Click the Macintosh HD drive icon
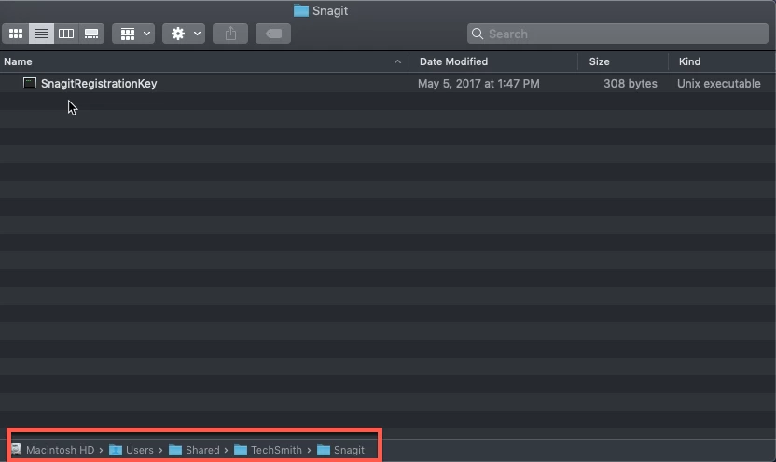Screen dimensions: 776x462 tap(17, 450)
